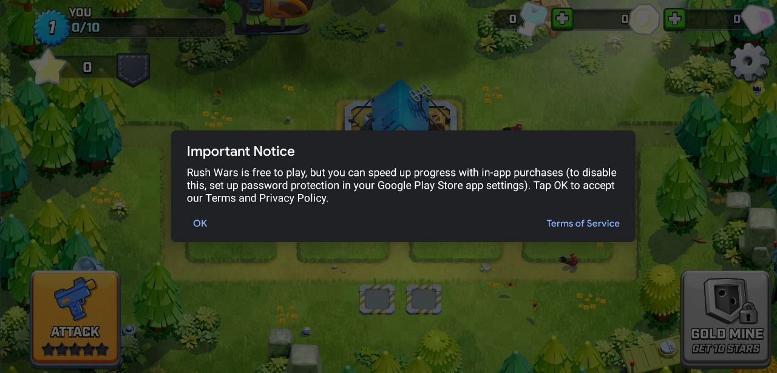Tap OK to accept the notice
This screenshot has height=373, width=777.
point(200,223)
